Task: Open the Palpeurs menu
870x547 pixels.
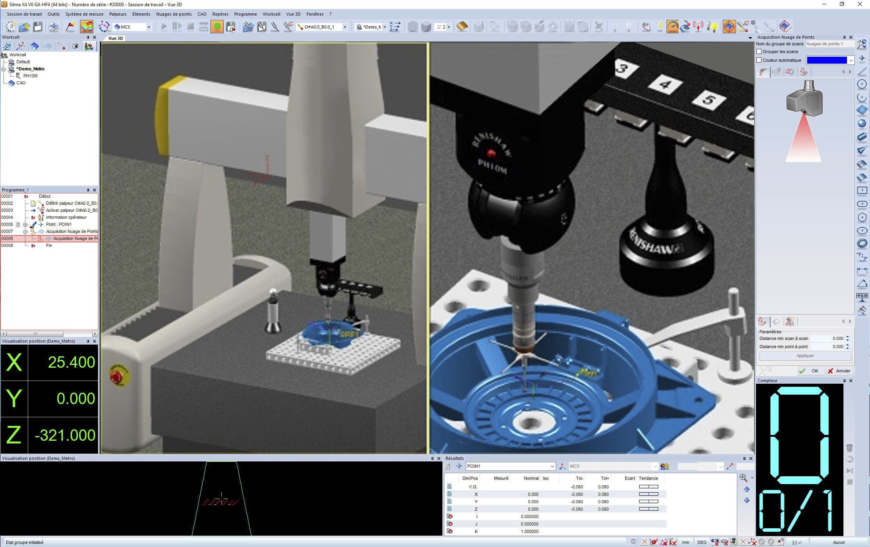Action: point(118,14)
